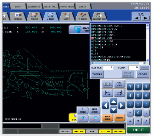153x136 pixels.
Task: Click scroll-up arrow of program list
Action: coord(147,26)
